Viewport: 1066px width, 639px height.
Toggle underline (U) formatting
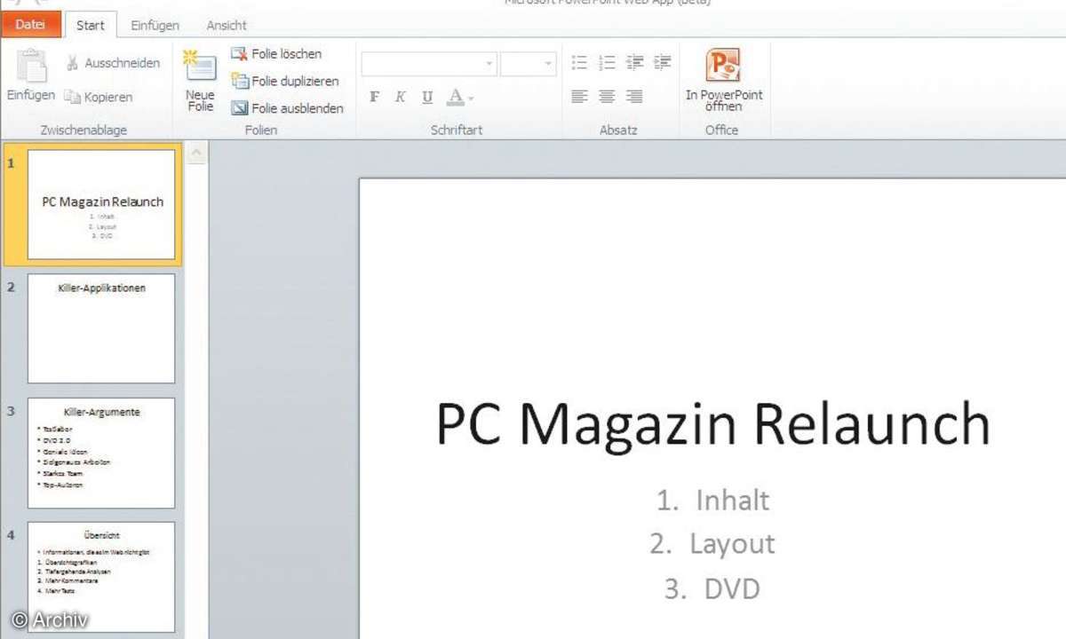click(427, 97)
